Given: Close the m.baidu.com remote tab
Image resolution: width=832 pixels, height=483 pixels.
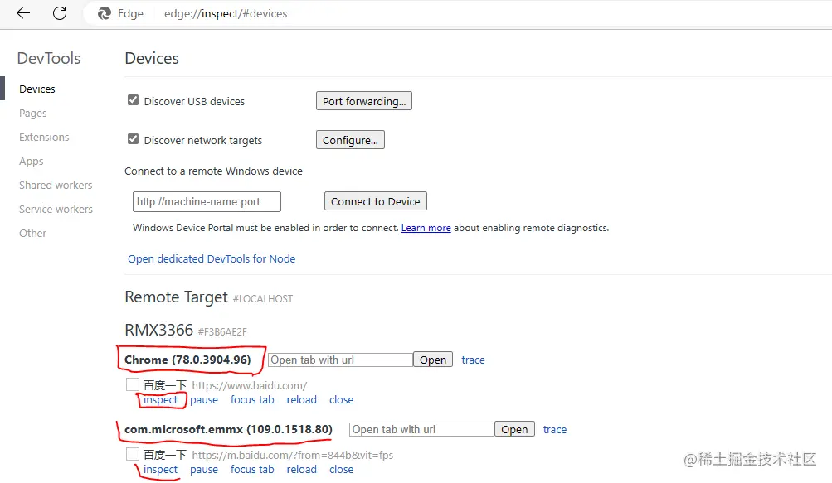Looking at the screenshot, I should click(x=341, y=469).
